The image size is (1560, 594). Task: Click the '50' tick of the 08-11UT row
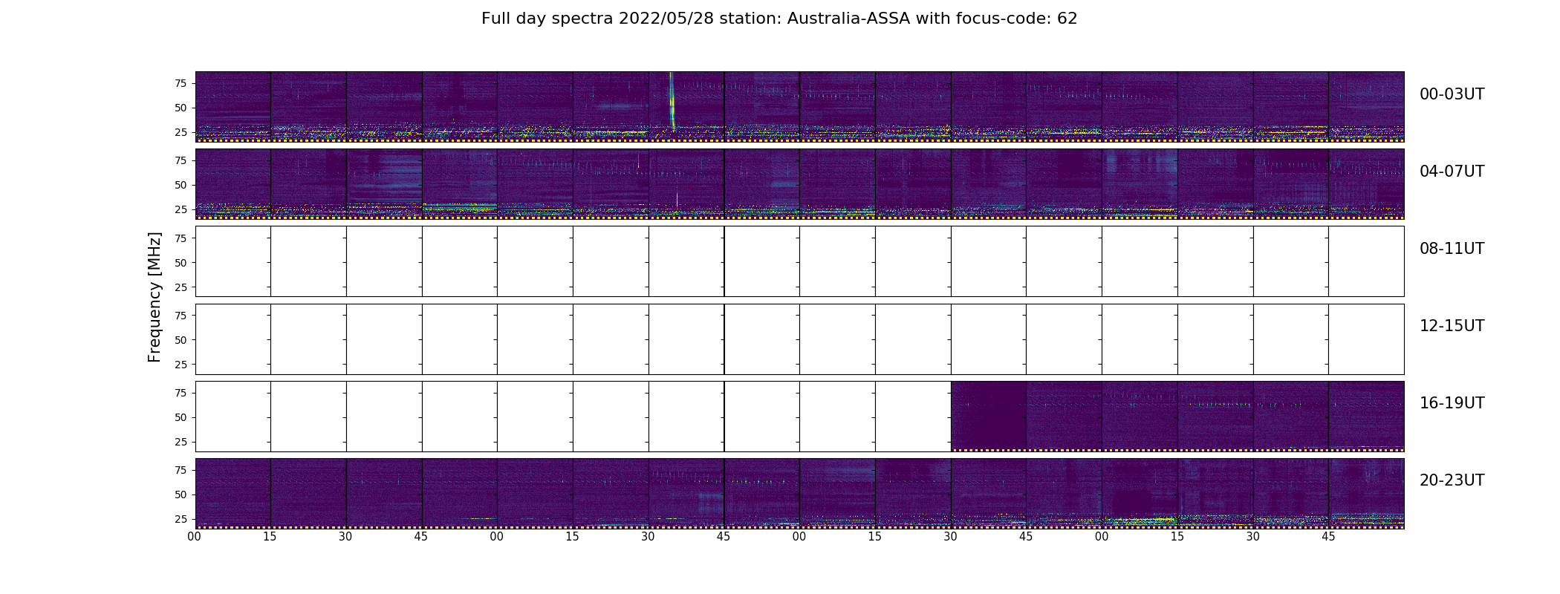coord(181,263)
